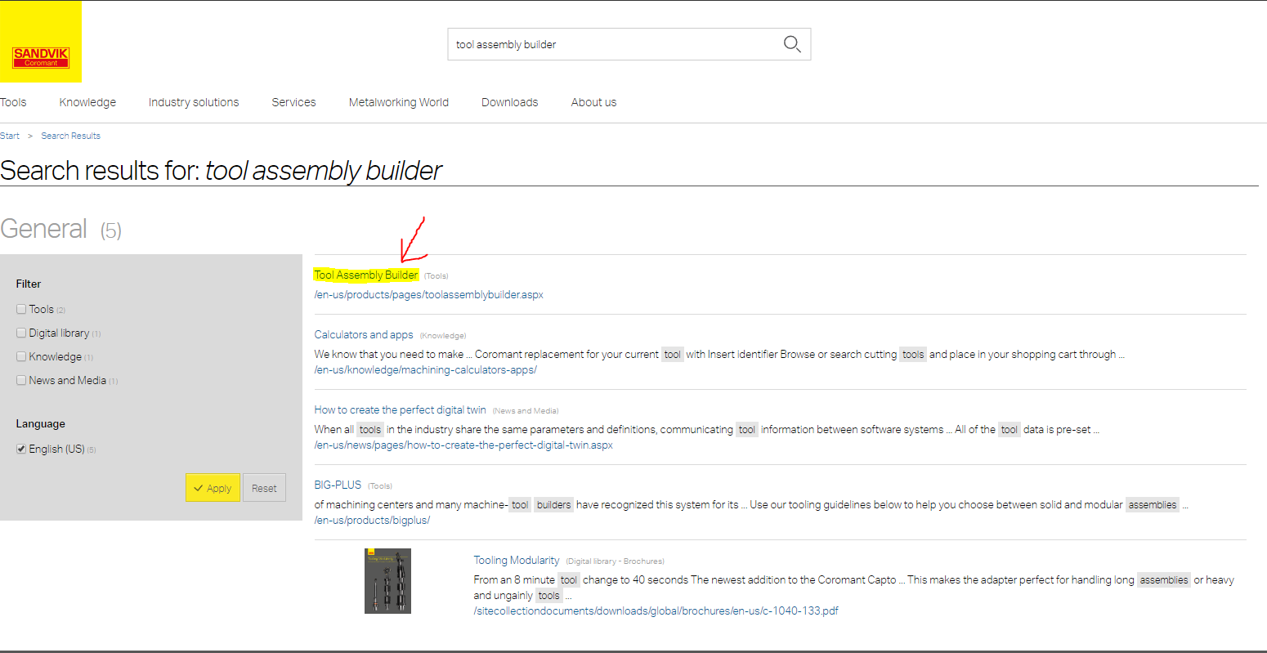The width and height of the screenshot is (1267, 653).
Task: Go to Start breadcrumb link
Action: pos(10,136)
